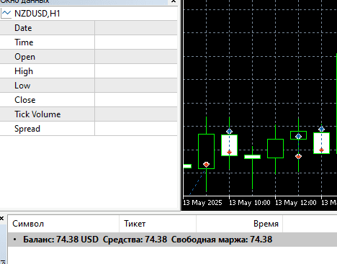Click the flat doji candle at 11:00

pyautogui.click(x=252, y=157)
